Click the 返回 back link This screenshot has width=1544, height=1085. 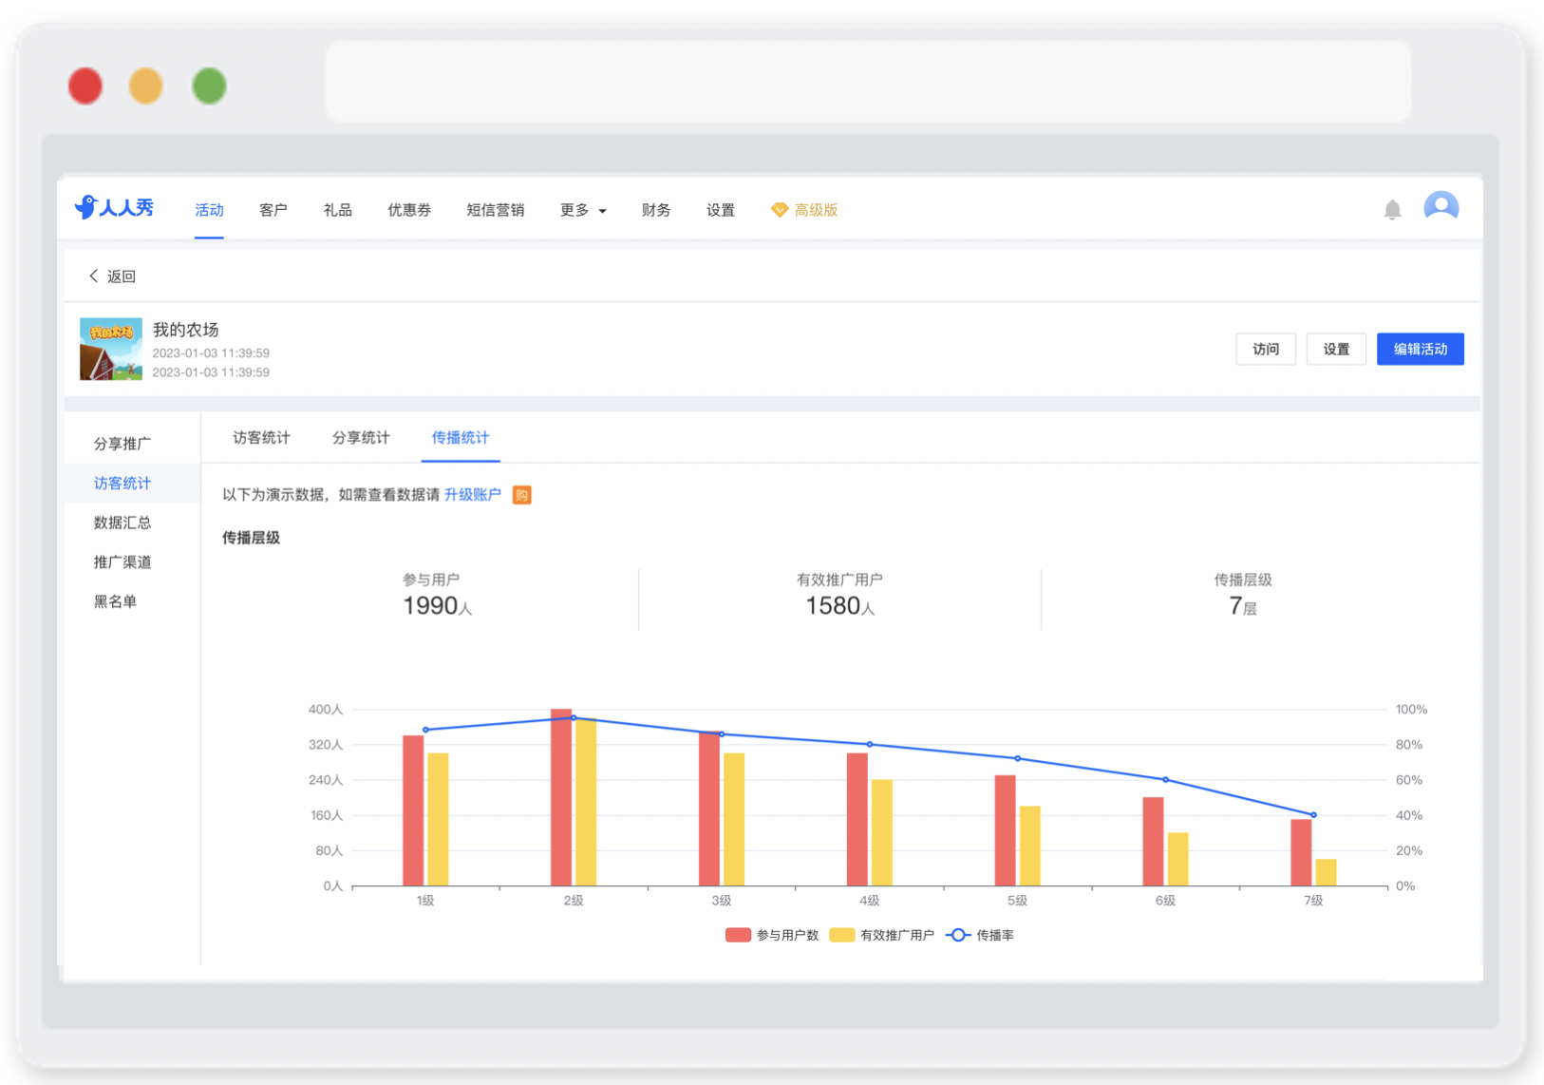122,276
